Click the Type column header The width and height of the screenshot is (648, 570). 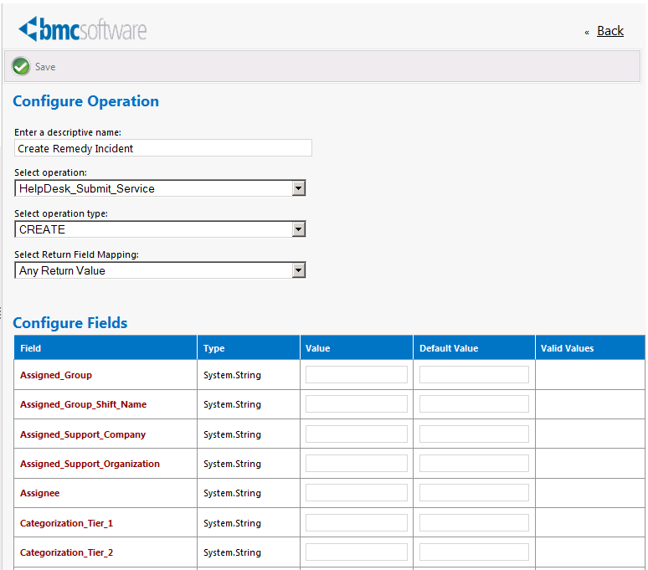(214, 348)
